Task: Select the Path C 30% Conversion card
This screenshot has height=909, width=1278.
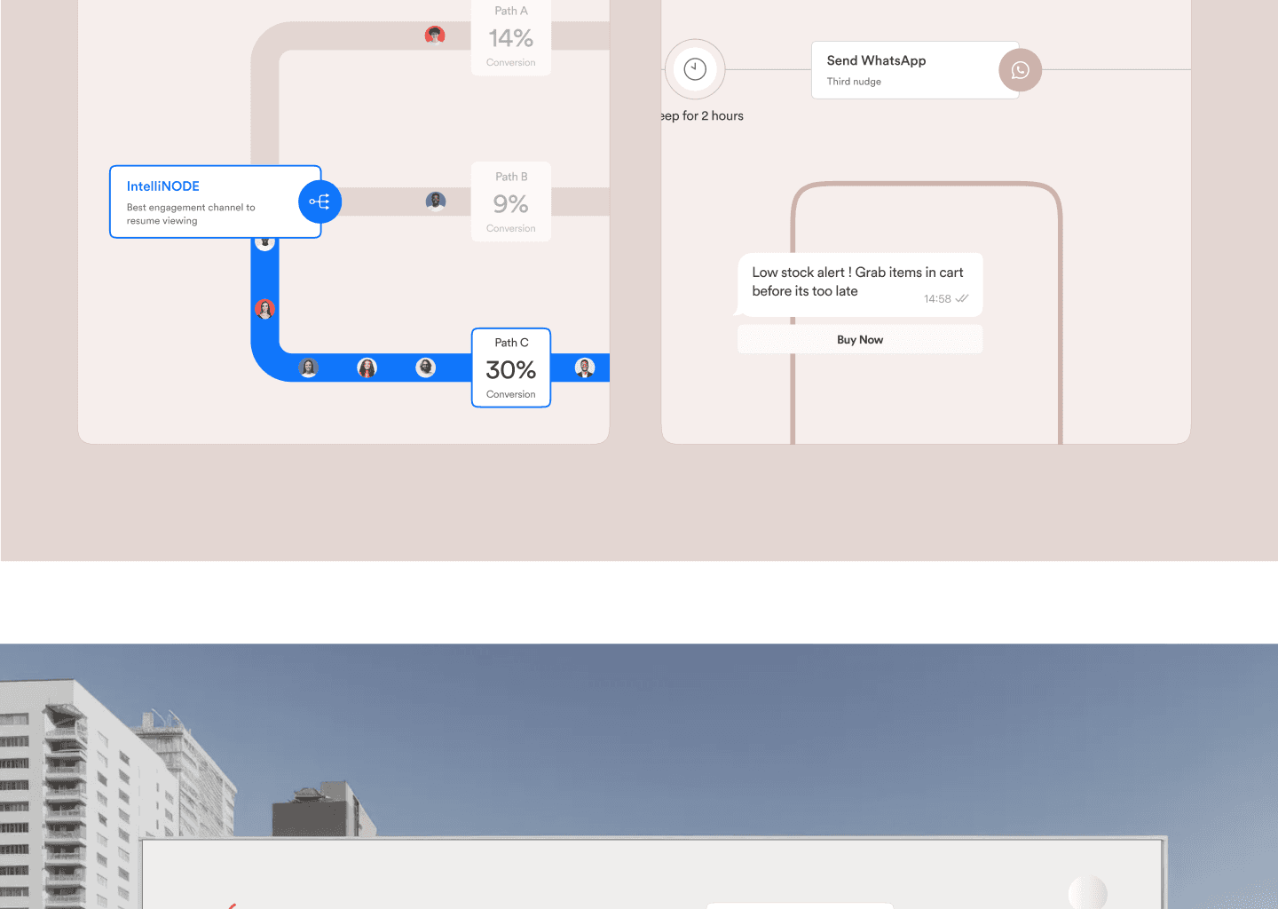Action: coord(511,368)
